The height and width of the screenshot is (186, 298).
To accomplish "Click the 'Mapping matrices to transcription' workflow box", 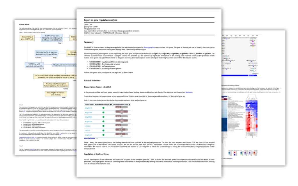I will (64, 65).
